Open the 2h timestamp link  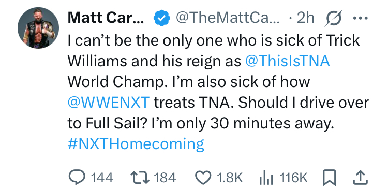click(305, 18)
